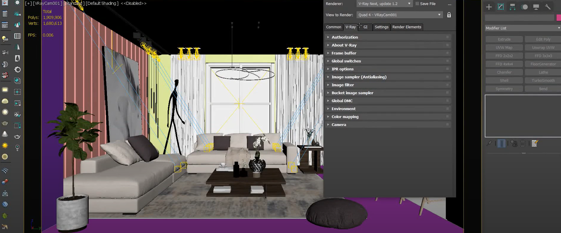561x233 pixels.
Task: Click the pink object color swatch
Action: (559, 18)
